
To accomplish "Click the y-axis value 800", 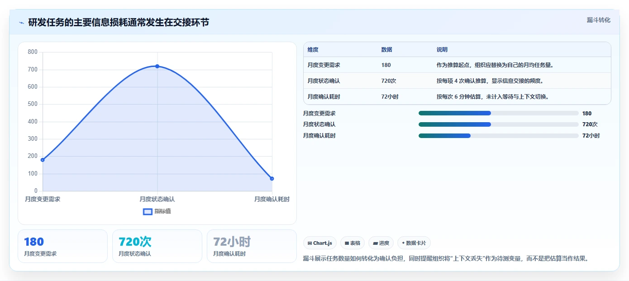I will [33, 52].
